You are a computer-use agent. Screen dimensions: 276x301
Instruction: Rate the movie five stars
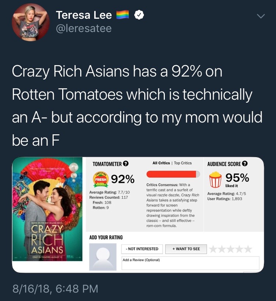point(248,249)
